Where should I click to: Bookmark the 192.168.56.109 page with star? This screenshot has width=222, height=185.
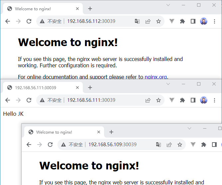coord(180,145)
